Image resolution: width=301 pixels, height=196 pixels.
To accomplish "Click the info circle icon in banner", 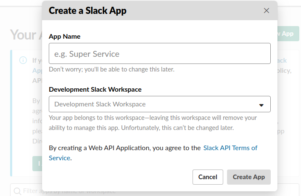I will (23, 60).
